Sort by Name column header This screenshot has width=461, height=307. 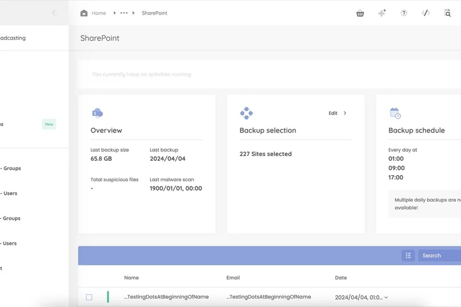click(131, 278)
